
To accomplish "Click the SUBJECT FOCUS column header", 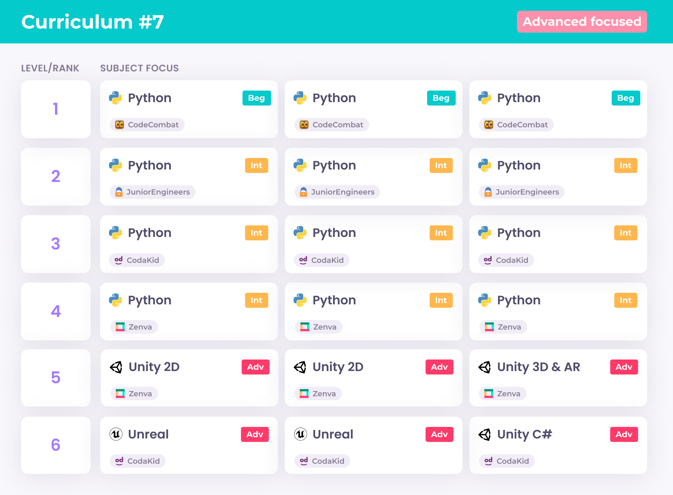I will (139, 68).
